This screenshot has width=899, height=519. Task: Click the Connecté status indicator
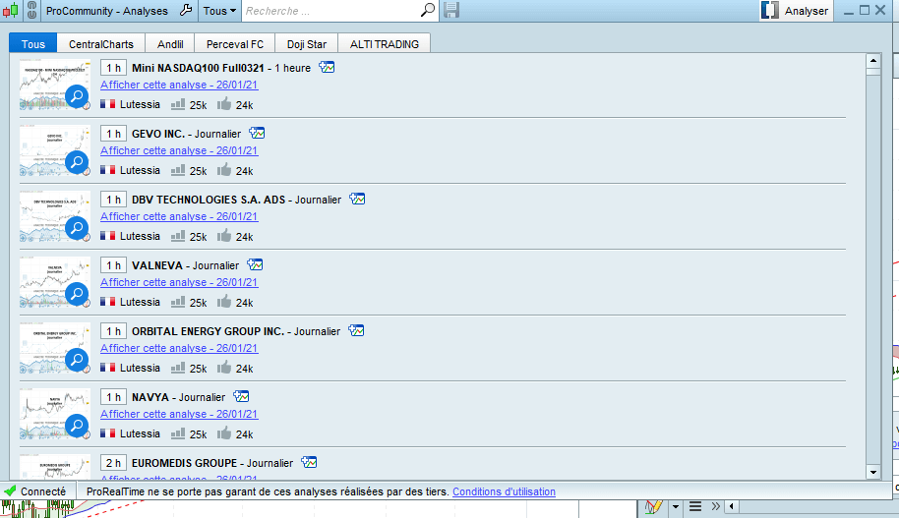(35, 491)
